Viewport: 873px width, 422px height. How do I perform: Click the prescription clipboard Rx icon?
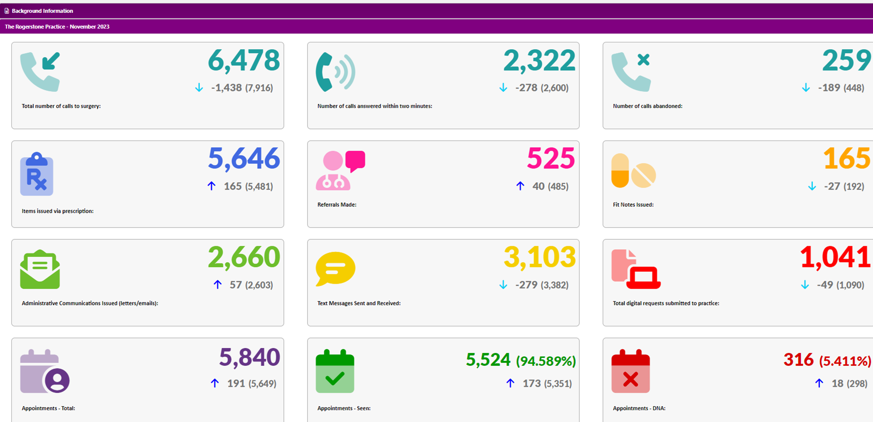pyautogui.click(x=36, y=174)
